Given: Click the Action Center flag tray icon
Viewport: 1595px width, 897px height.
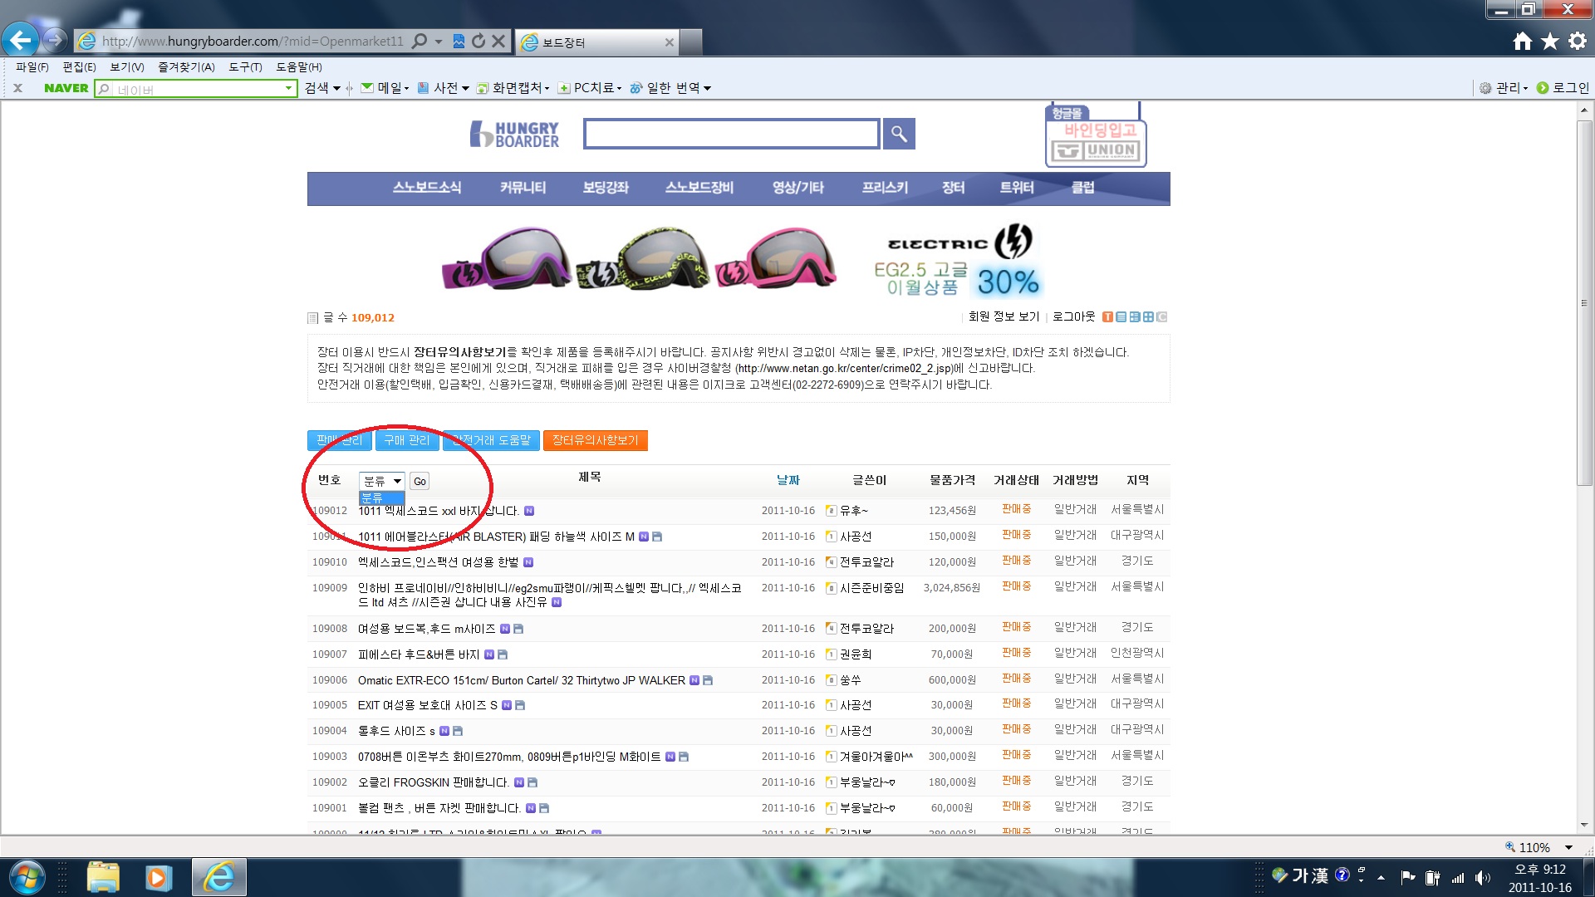Looking at the screenshot, I should click(1407, 877).
